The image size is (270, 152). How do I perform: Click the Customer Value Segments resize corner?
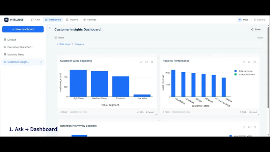pos(156,115)
